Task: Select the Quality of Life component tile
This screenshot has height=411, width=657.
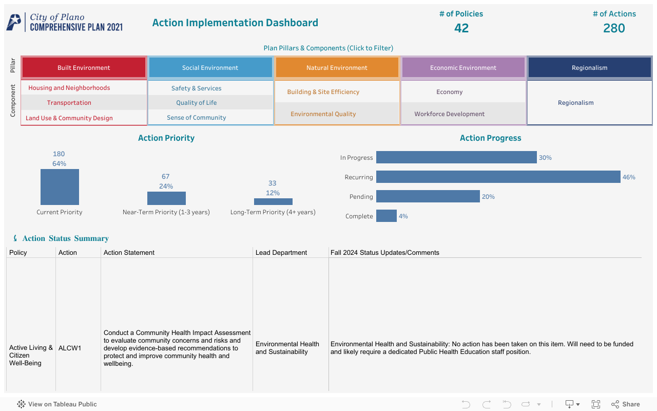Action: 196,102
